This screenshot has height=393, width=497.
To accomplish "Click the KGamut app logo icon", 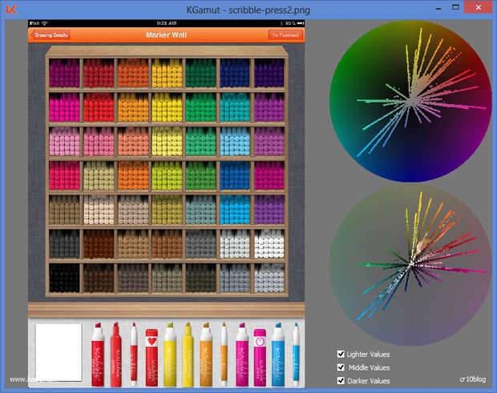I will click(11, 10).
